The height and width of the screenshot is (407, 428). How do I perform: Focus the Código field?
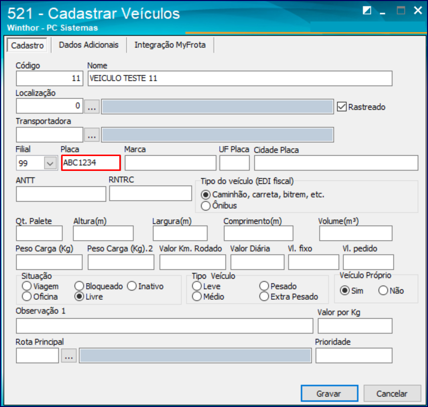point(49,79)
